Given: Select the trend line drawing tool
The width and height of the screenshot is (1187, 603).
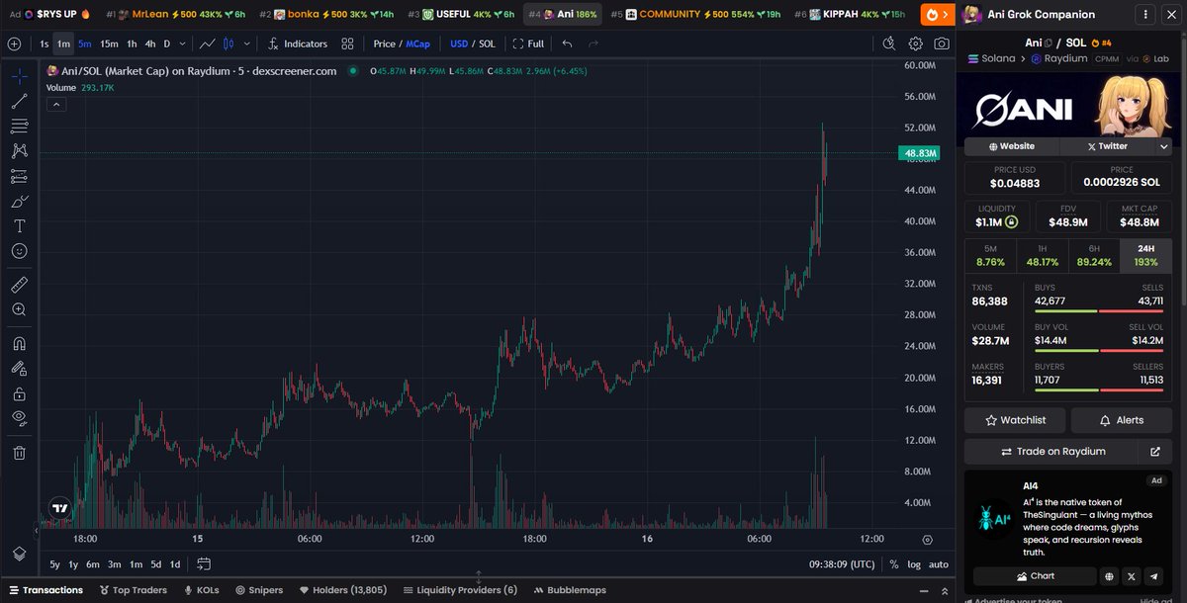Looking at the screenshot, I should click(x=19, y=101).
